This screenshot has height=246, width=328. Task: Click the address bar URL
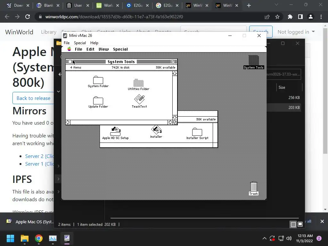click(x=114, y=17)
